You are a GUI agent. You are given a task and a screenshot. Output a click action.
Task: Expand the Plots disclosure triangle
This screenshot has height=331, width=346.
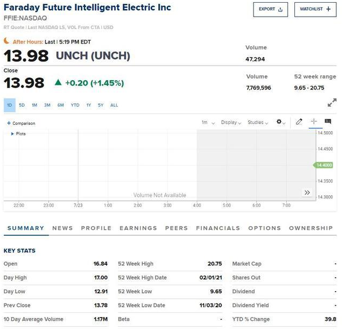[12, 133]
